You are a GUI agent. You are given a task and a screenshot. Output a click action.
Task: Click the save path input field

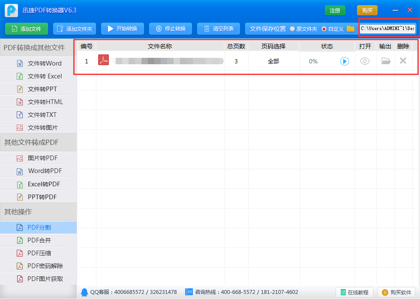[387, 29]
